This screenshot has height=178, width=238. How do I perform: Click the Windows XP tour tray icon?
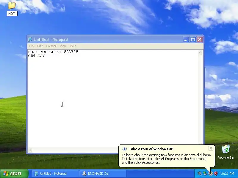pos(210,174)
